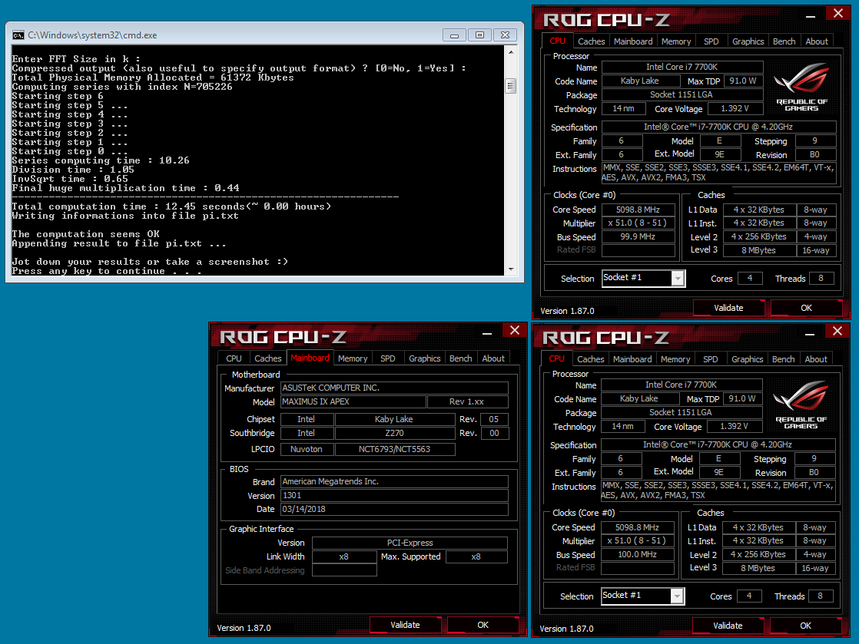Click the cmd.exe scroll up arrow
859x644 pixels.
(x=511, y=52)
